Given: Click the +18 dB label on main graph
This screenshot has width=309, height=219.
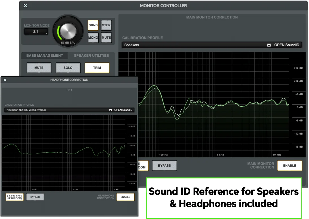Looking at the screenshot, I should click(298, 68).
